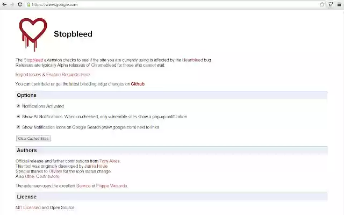Open the Service link
Viewport: 344px width, 215px height.
[83, 185]
